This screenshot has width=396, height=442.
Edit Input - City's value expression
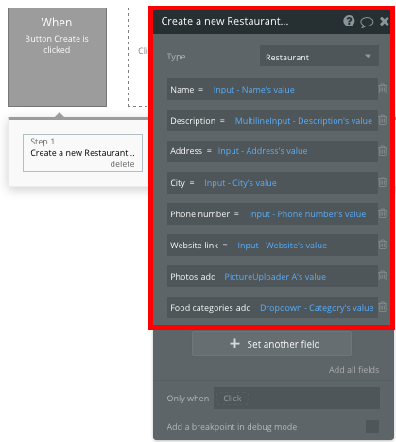(240, 183)
